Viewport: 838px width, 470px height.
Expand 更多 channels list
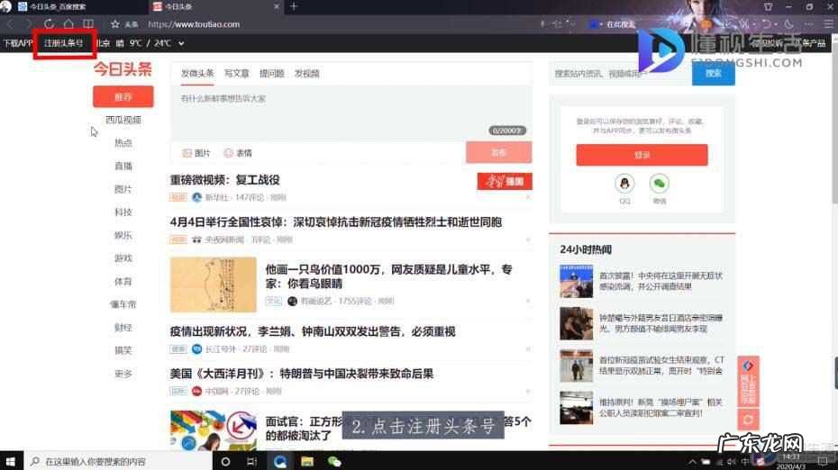pyautogui.click(x=123, y=374)
